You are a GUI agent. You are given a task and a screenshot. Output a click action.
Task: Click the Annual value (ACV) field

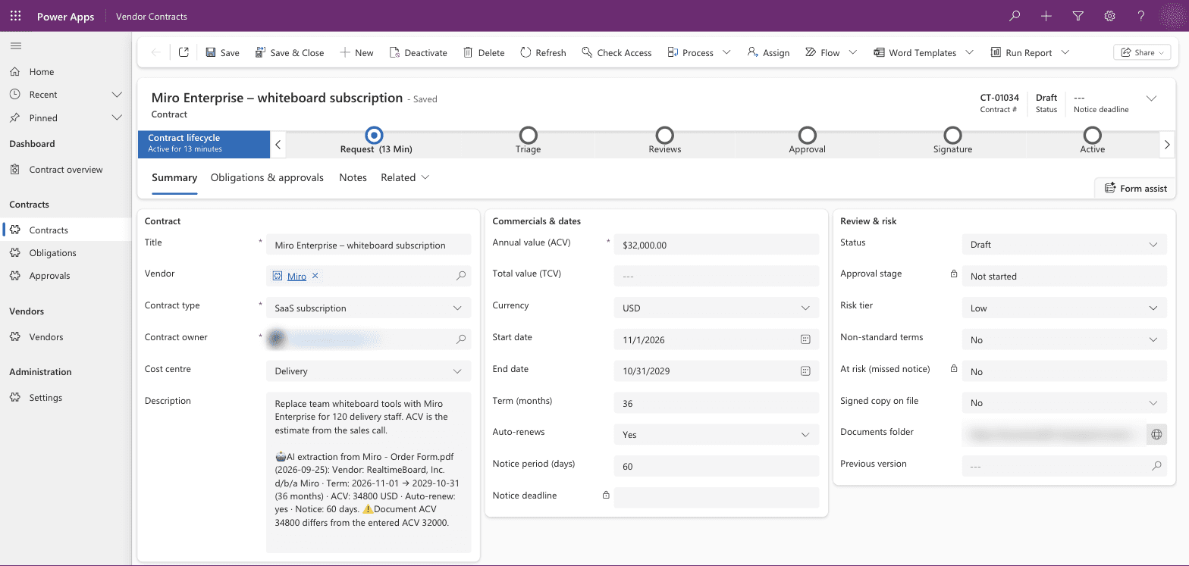coord(717,245)
